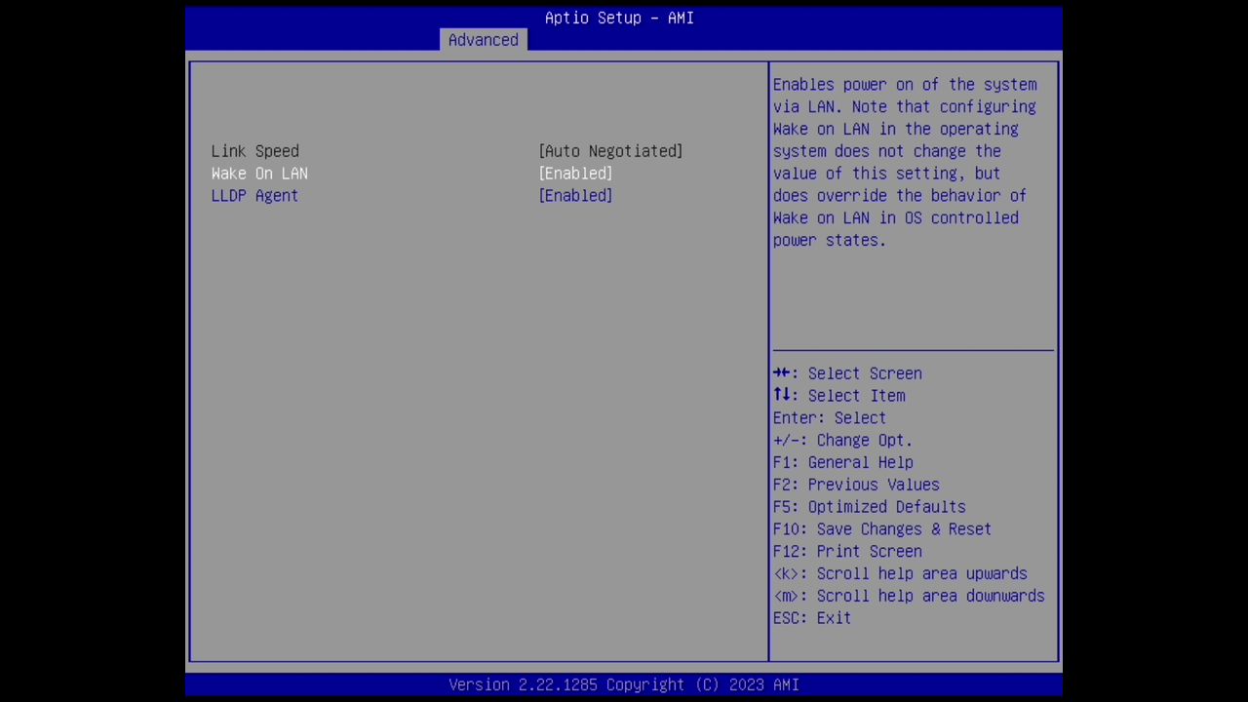
Task: Click the F2: Previous Values hint
Action: 856,485
